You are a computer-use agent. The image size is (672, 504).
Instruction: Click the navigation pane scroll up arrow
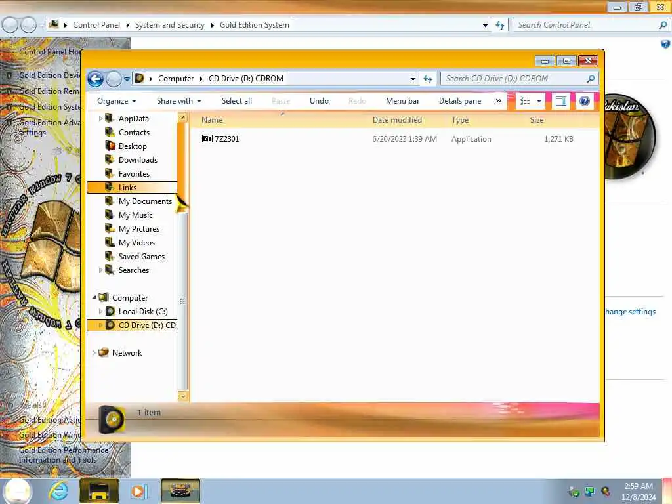point(182,117)
